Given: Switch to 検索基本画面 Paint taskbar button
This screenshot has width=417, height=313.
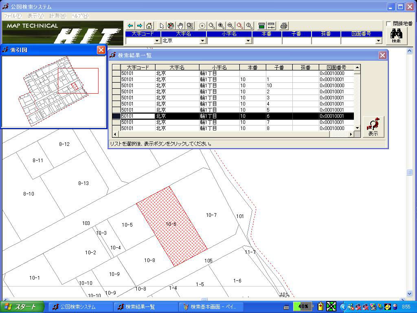Looking at the screenshot, I should pyautogui.click(x=211, y=307).
